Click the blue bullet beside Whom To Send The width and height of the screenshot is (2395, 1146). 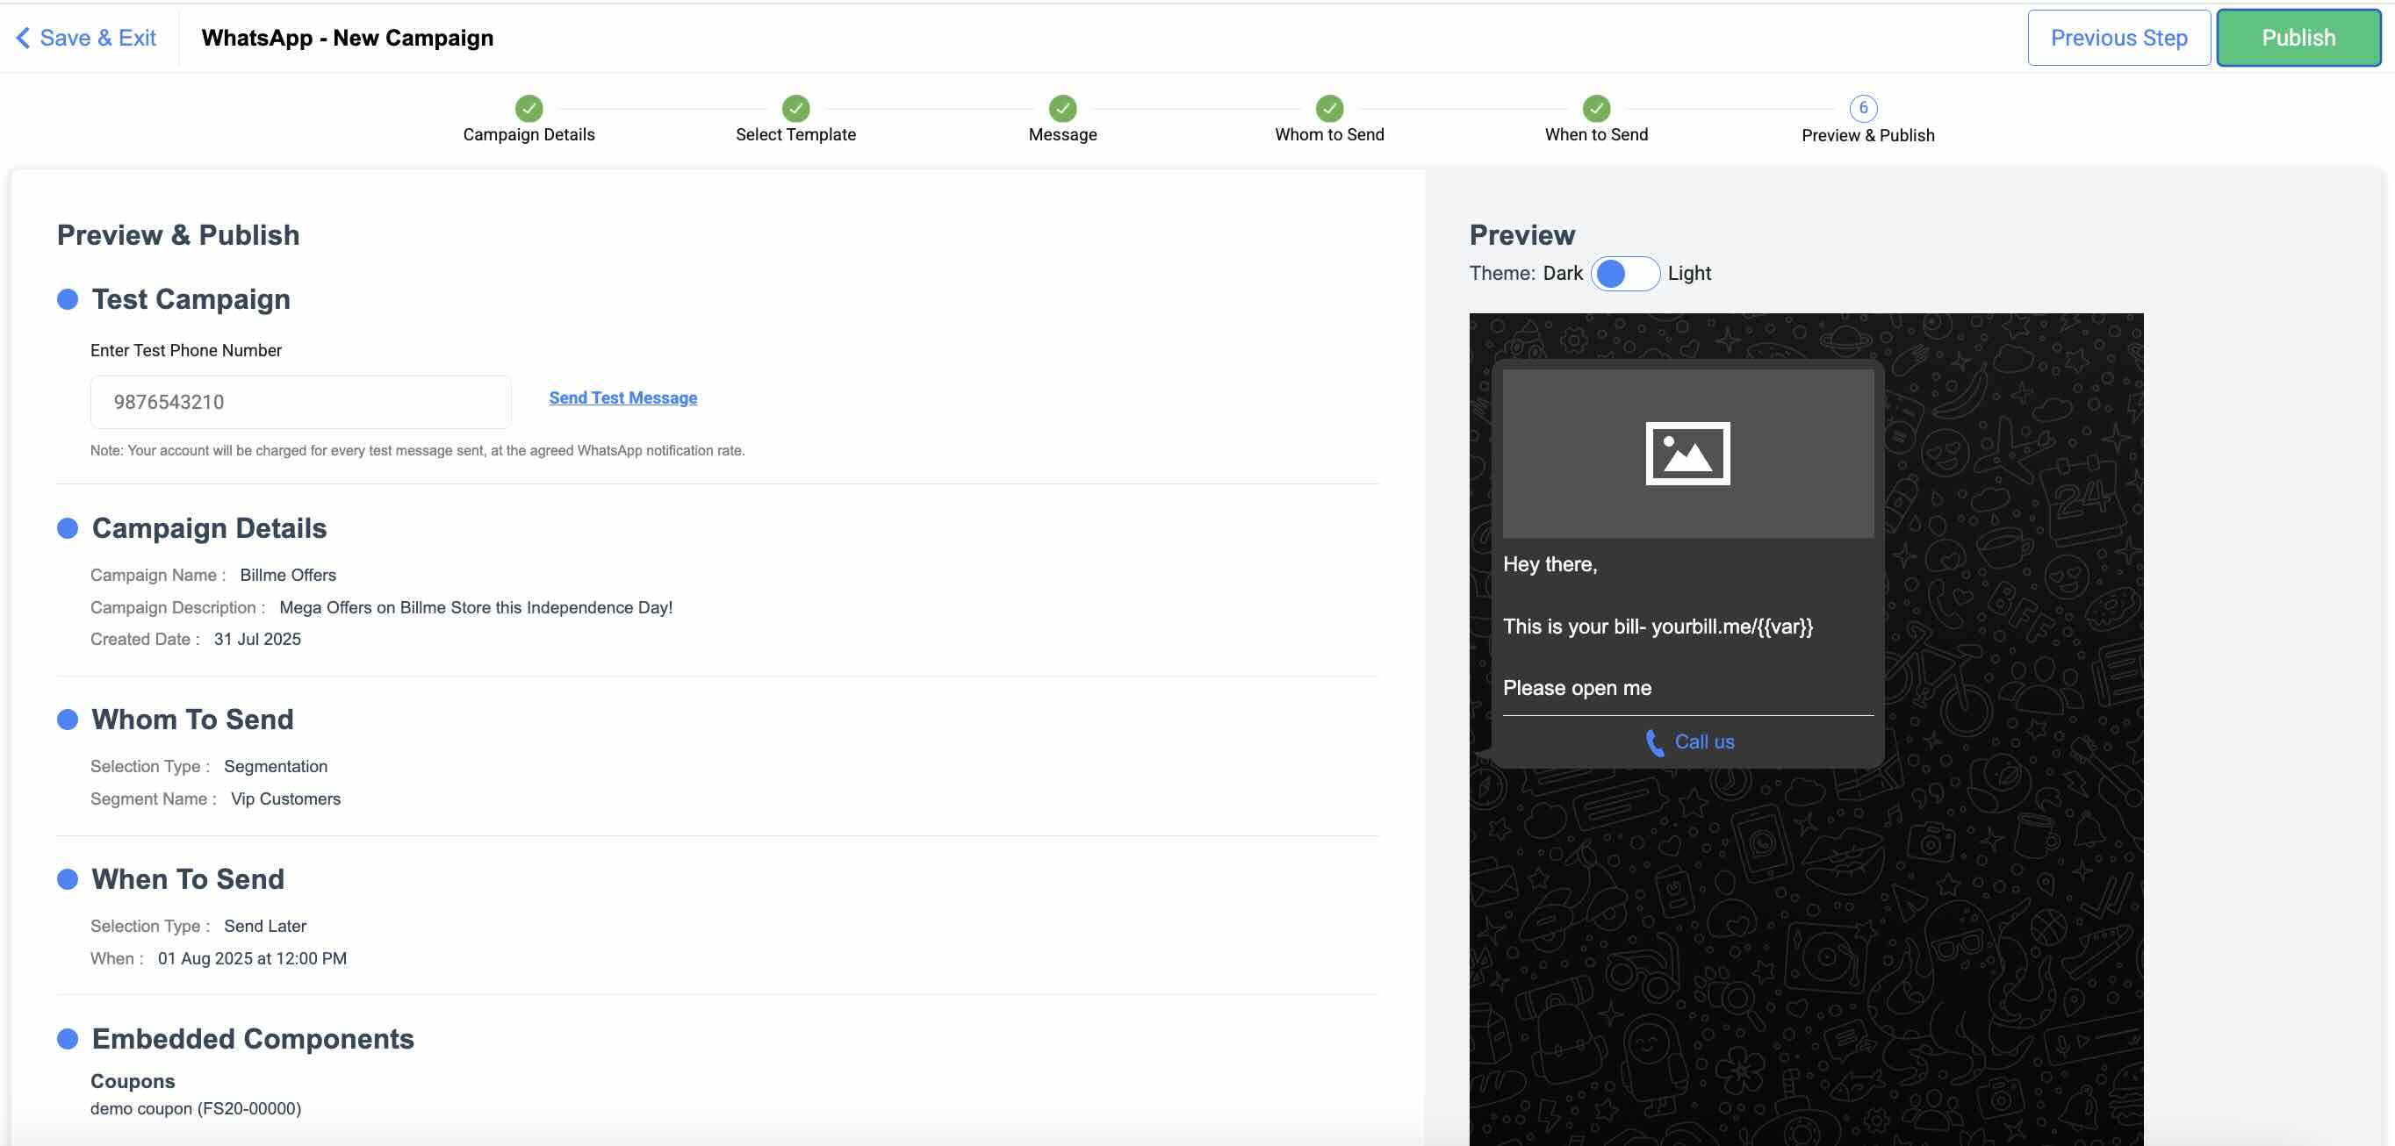(x=67, y=720)
